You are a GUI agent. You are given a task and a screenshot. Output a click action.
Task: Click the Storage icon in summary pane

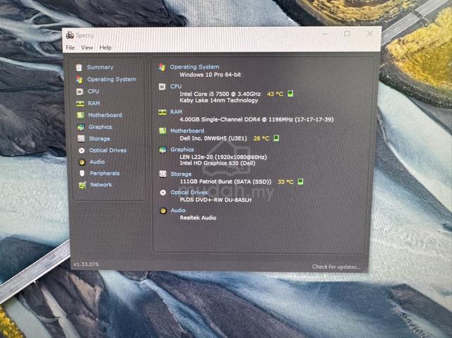pyautogui.click(x=163, y=174)
